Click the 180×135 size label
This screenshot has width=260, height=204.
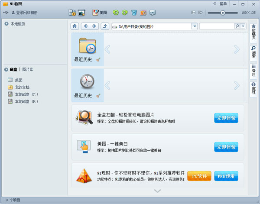248,13
